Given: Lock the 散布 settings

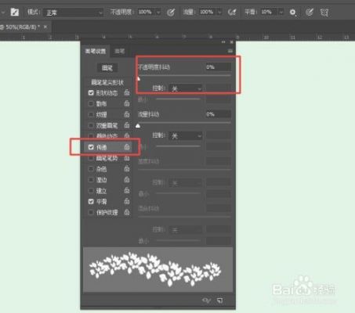Looking at the screenshot, I should (127, 103).
